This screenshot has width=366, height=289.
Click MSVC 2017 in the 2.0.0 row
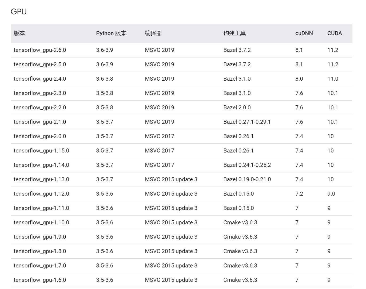160,136
